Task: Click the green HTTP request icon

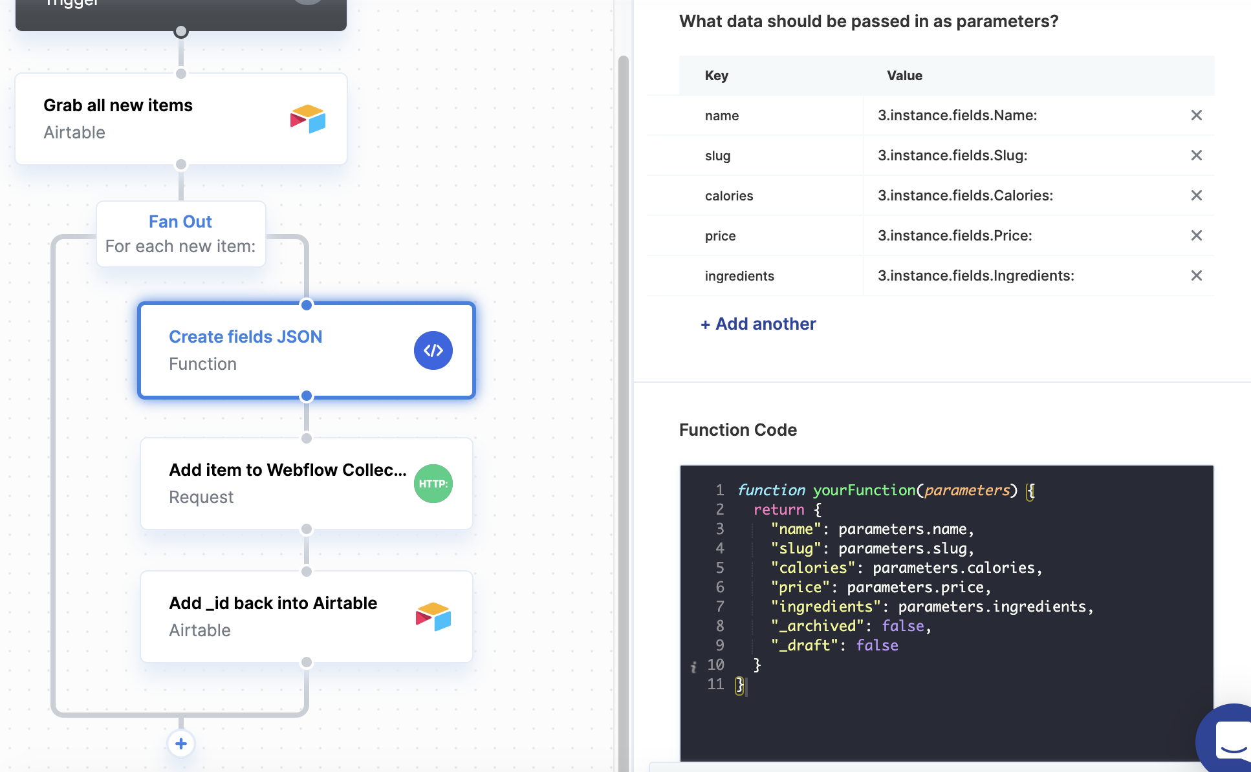Action: 433,484
